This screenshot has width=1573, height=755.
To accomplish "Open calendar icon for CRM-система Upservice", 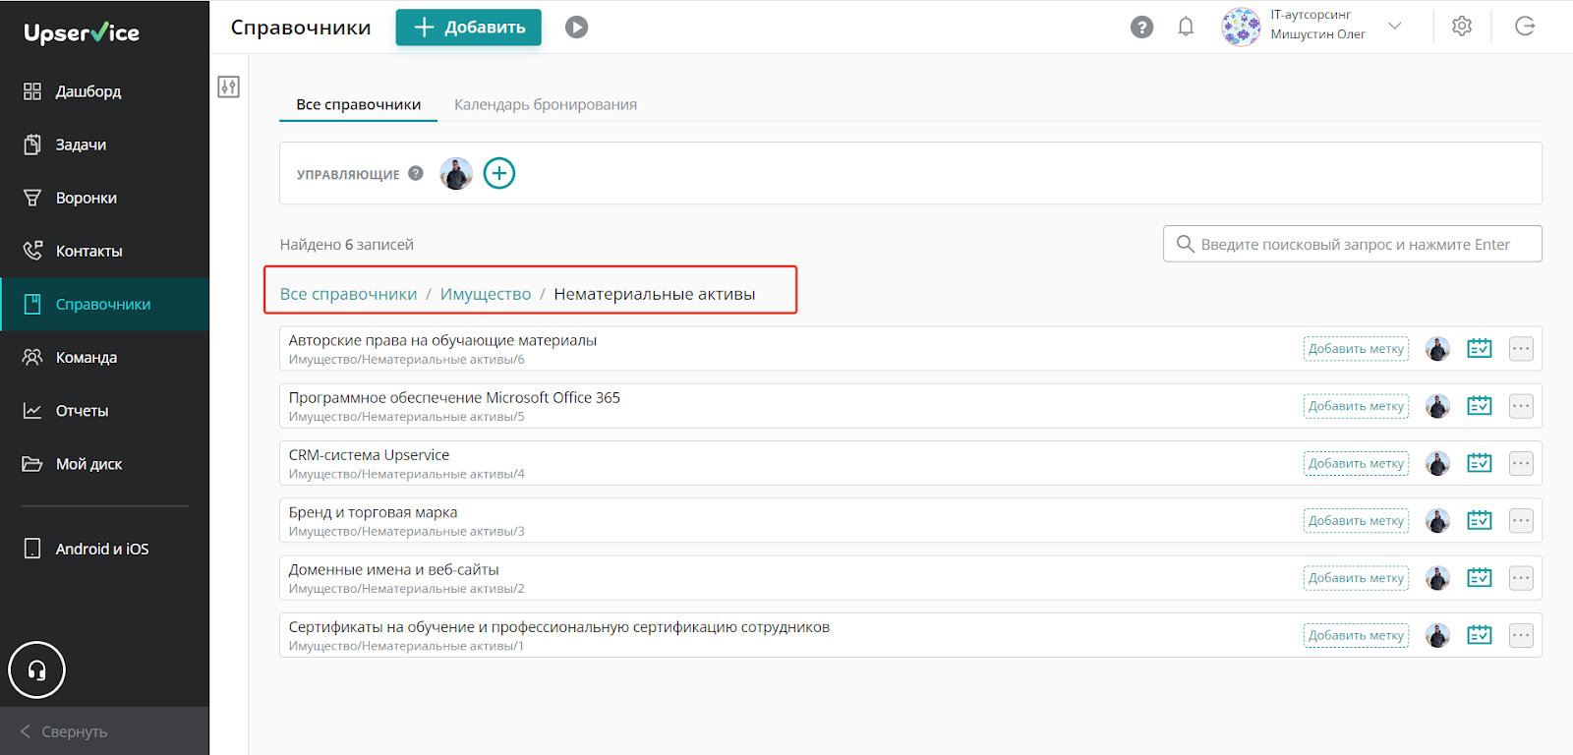I will tap(1480, 463).
